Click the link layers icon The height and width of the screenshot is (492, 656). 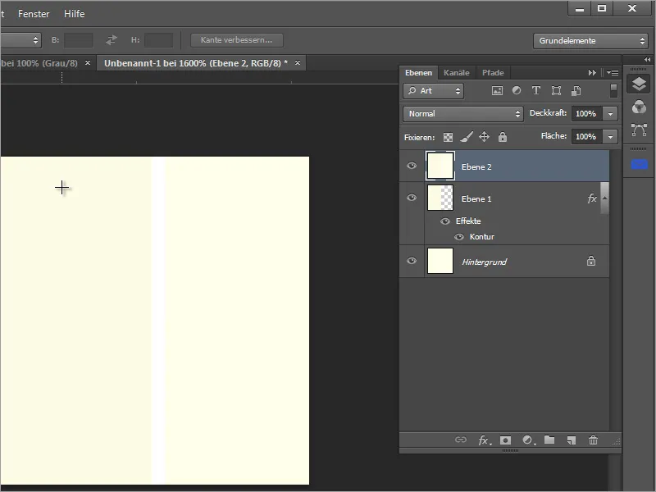[461, 440]
